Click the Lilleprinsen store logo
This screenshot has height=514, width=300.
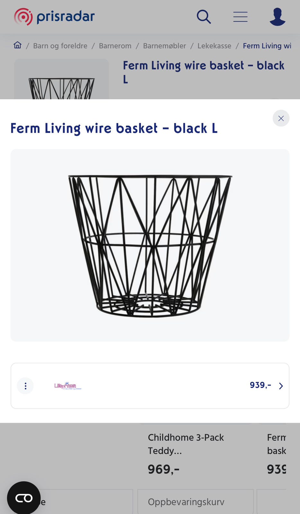pyautogui.click(x=68, y=386)
